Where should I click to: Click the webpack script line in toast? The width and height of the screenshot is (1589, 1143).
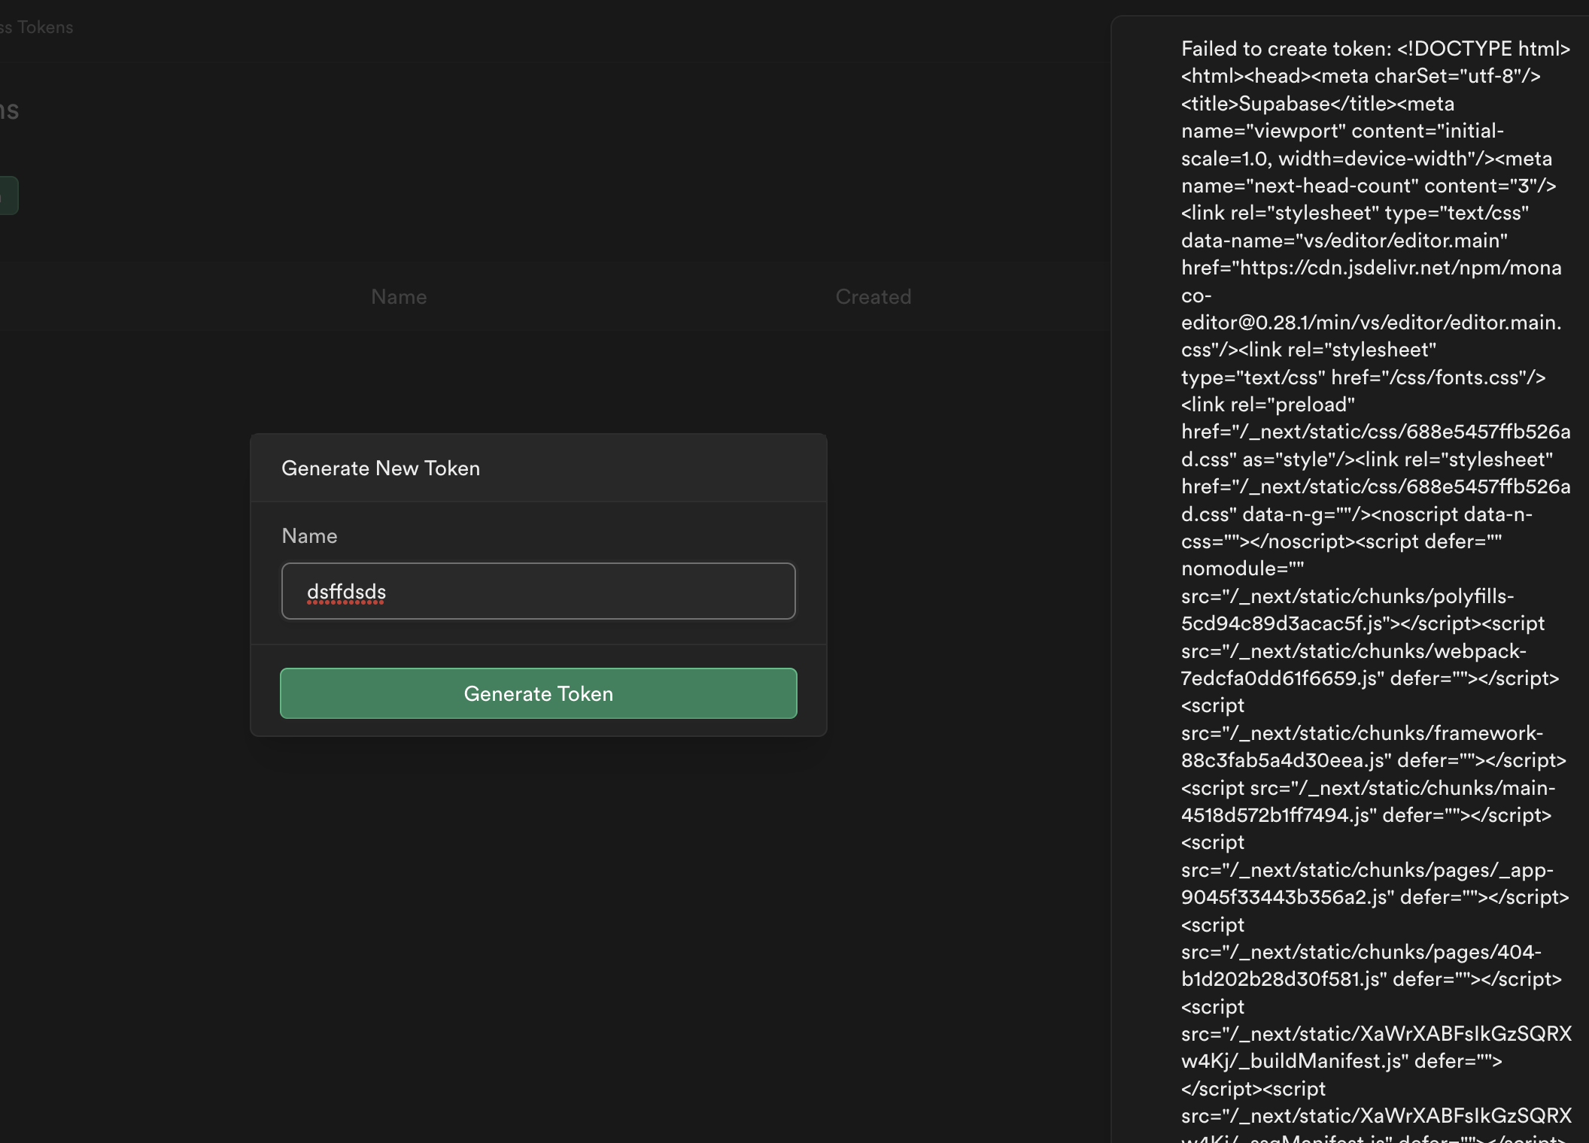(1353, 651)
